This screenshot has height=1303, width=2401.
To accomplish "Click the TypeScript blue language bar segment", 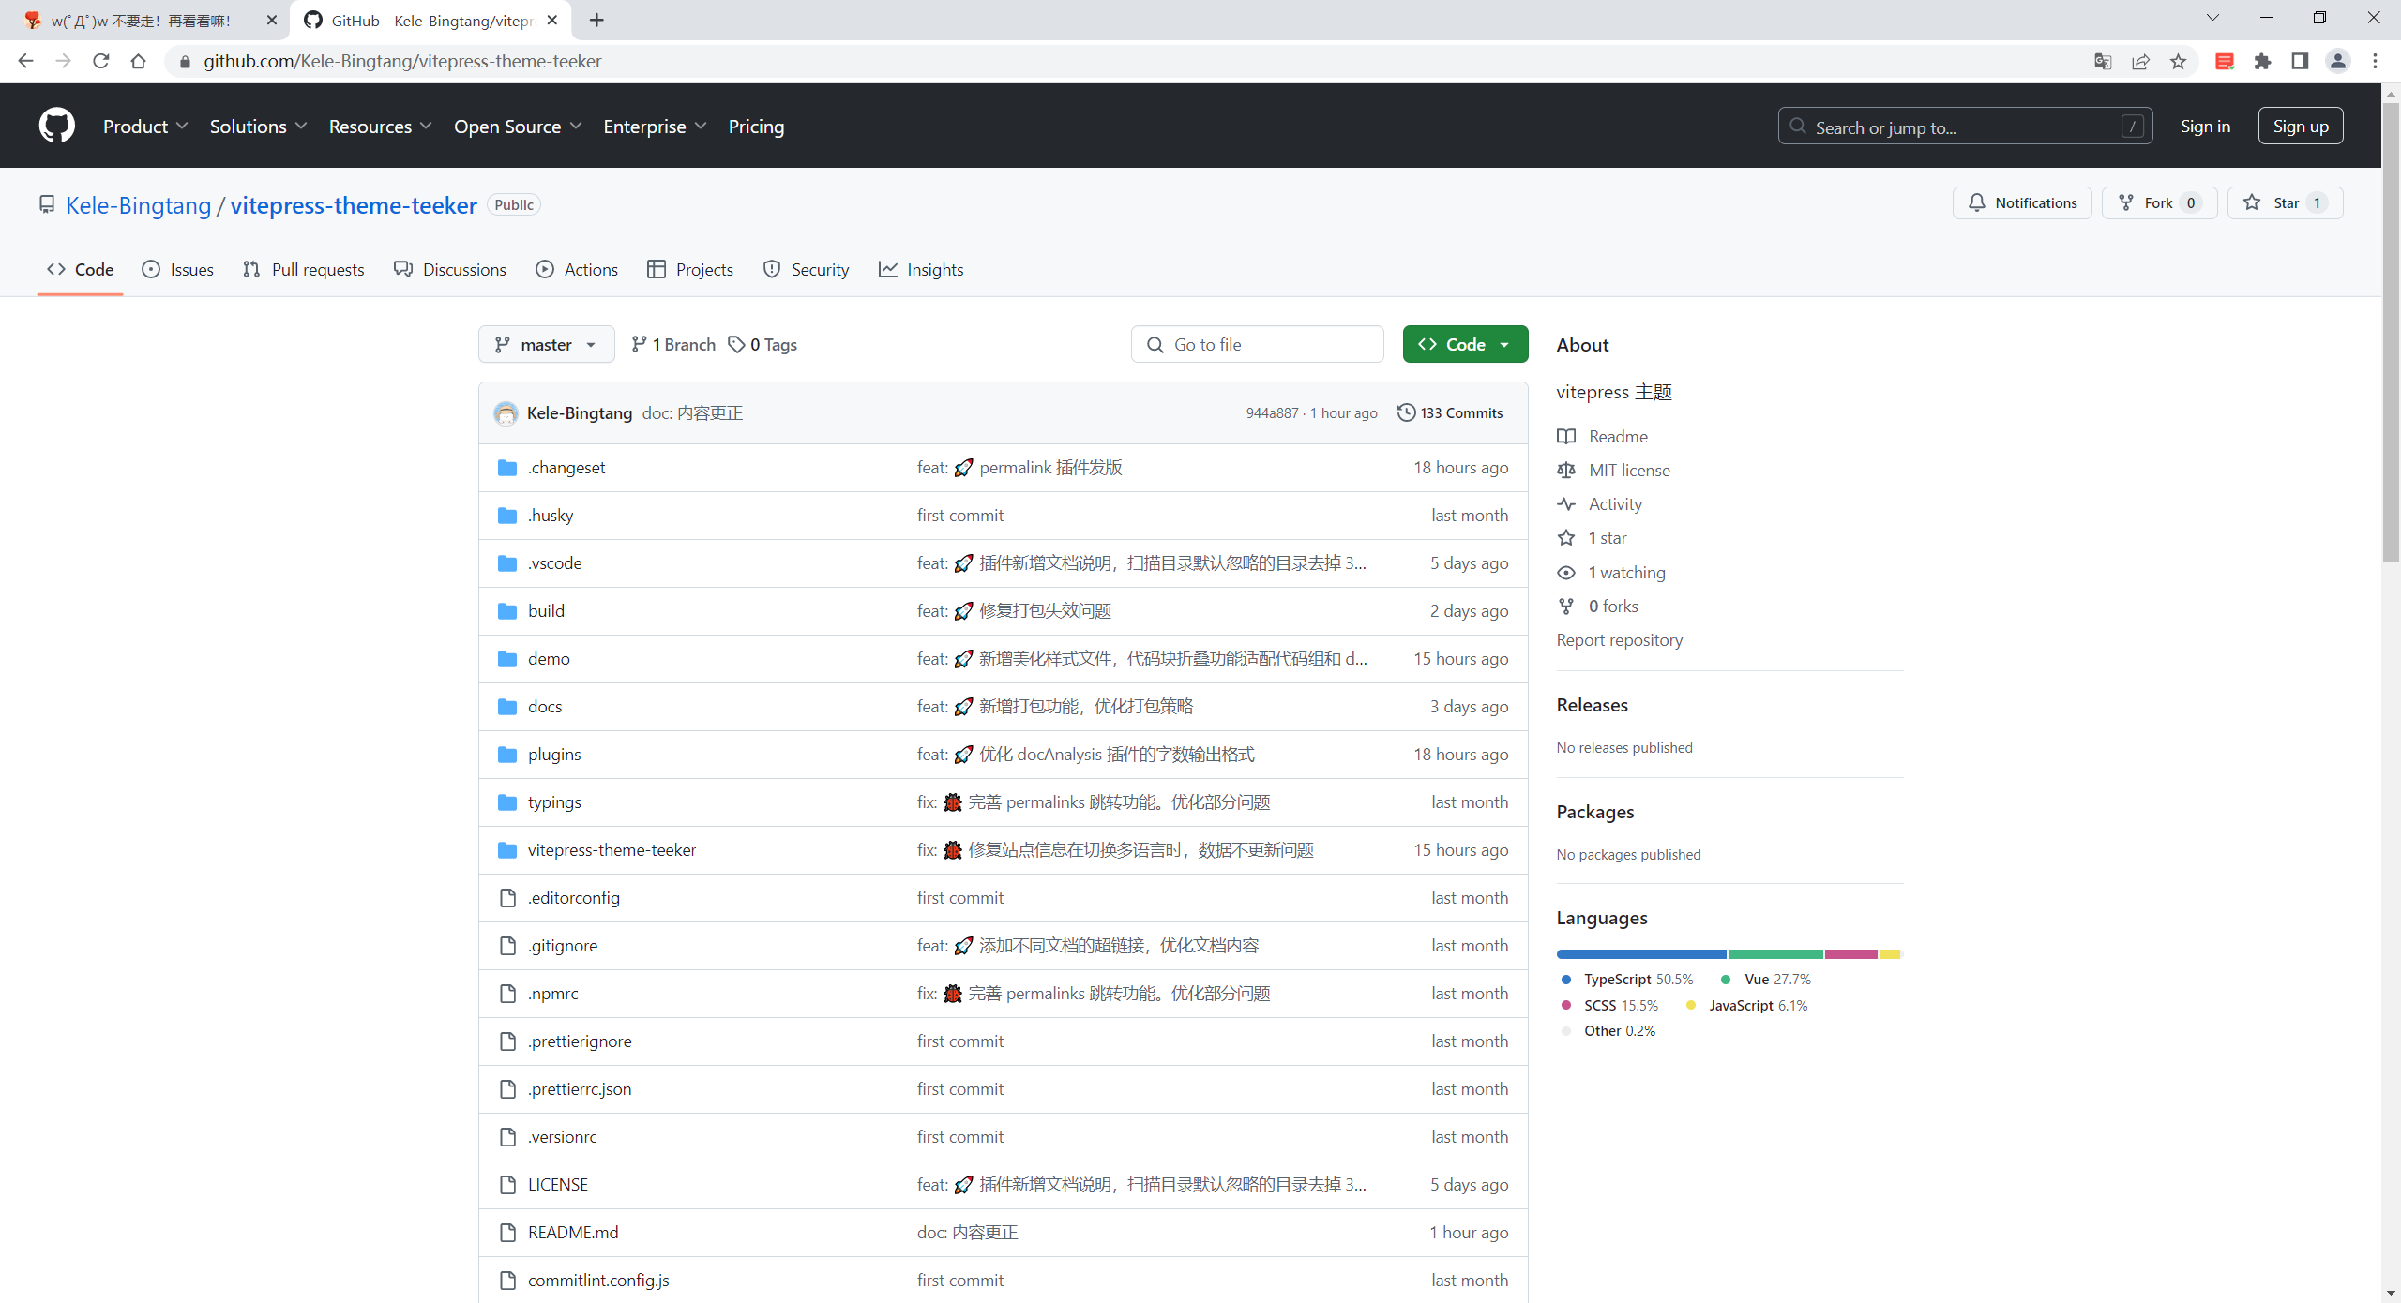I will pos(1641,954).
